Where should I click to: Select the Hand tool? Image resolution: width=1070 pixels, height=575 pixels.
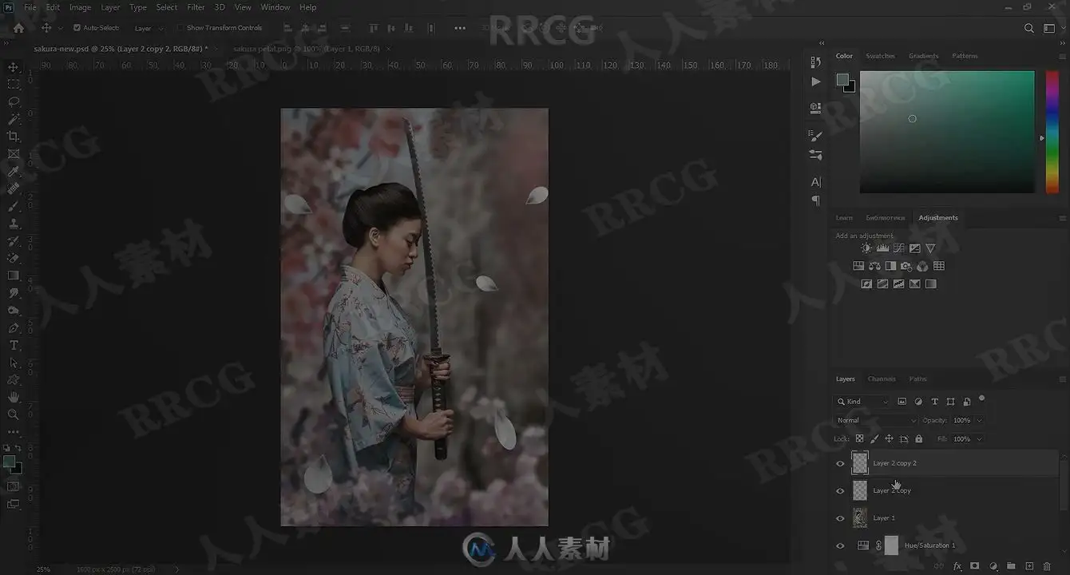[14, 397]
